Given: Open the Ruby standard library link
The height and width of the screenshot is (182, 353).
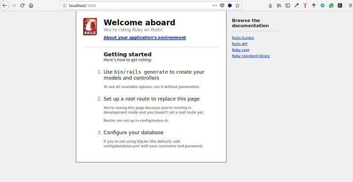Looking at the screenshot, I should pos(251,56).
